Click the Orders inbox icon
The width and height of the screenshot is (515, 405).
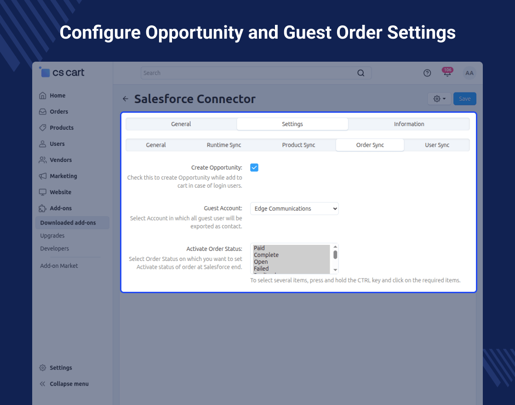[43, 112]
